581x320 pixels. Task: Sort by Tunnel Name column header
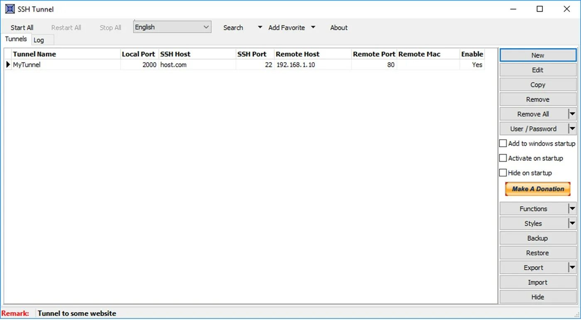[x=66, y=54]
